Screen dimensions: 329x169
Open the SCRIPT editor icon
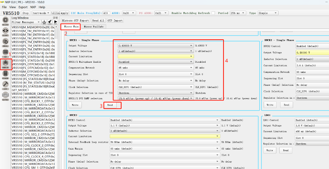tap(5, 32)
